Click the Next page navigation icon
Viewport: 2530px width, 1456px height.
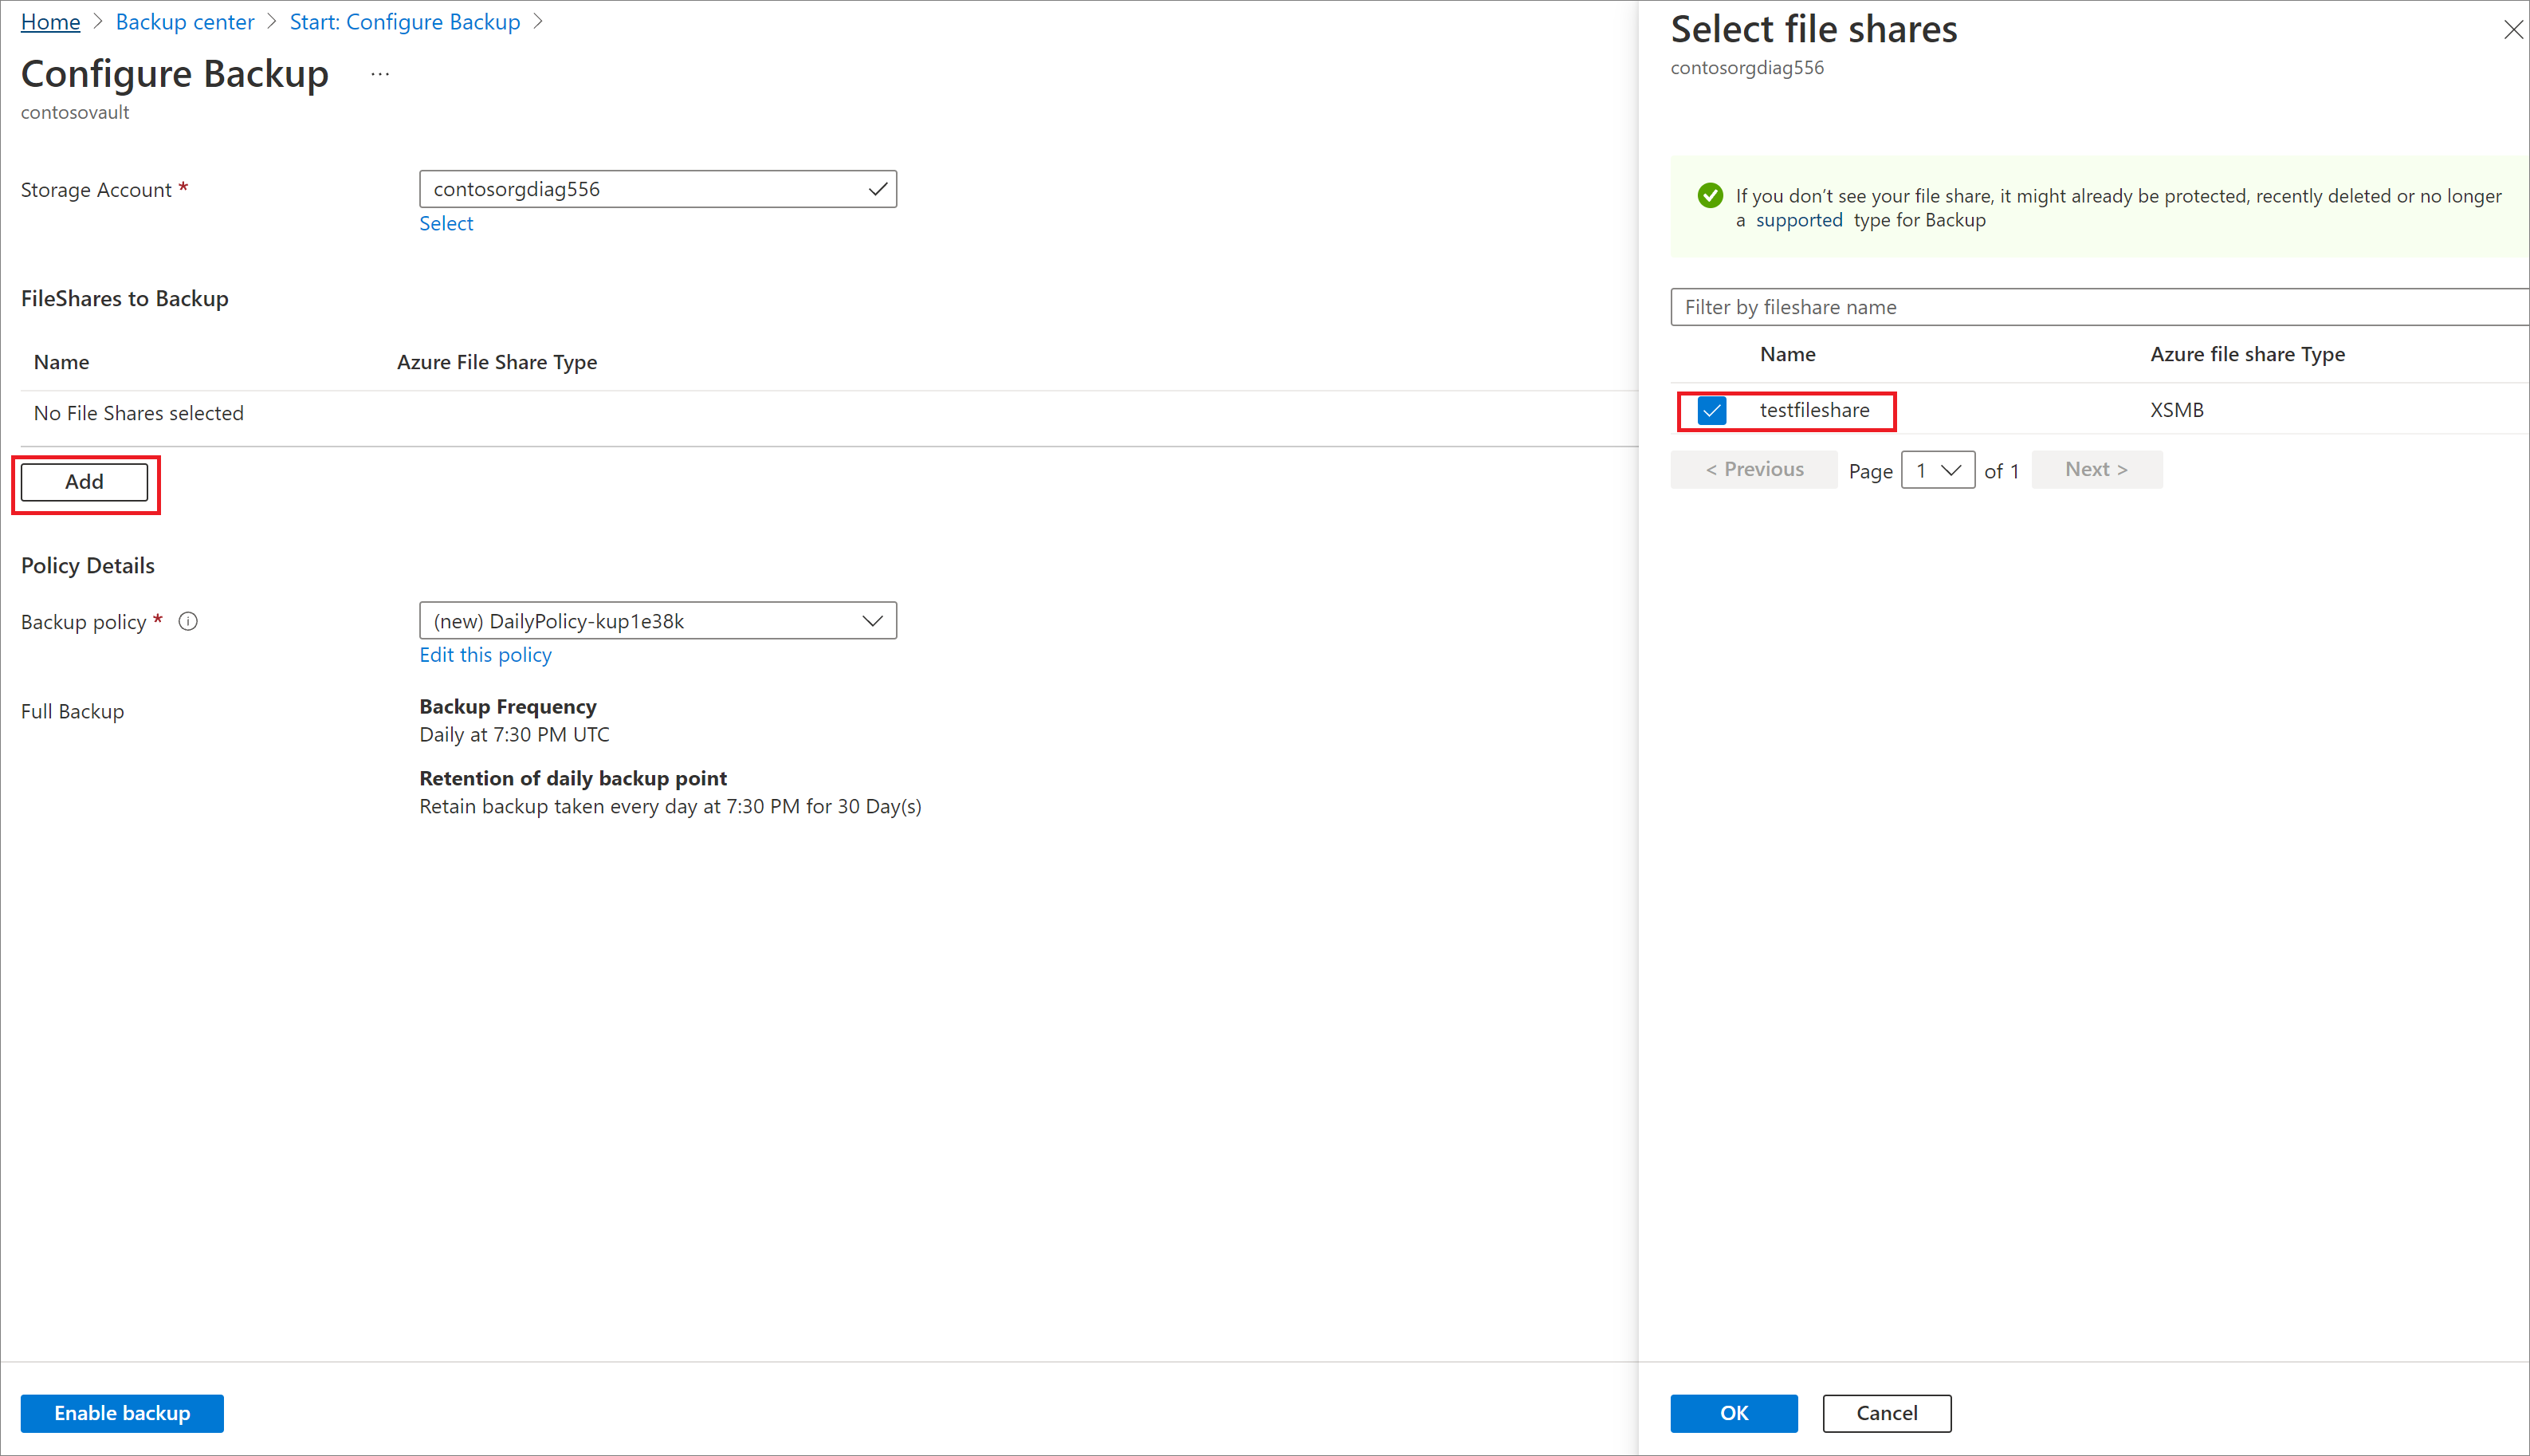[x=2097, y=467]
